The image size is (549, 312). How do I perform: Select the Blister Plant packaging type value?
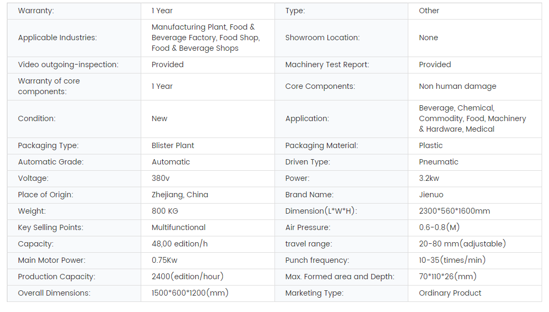pyautogui.click(x=172, y=145)
